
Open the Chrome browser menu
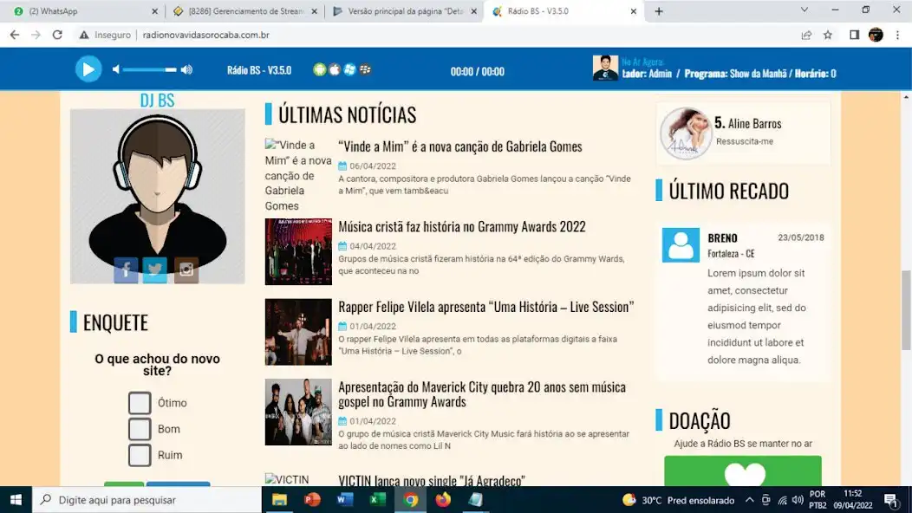[x=898, y=35]
